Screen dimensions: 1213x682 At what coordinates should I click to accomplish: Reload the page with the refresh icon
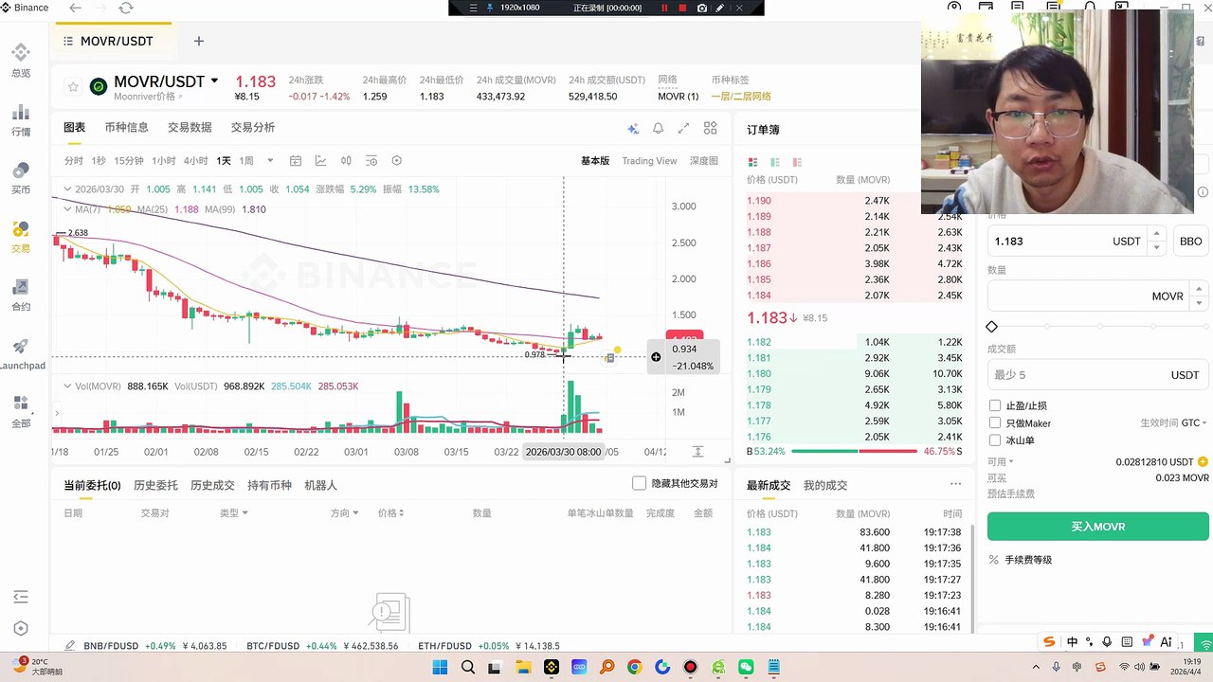(126, 8)
